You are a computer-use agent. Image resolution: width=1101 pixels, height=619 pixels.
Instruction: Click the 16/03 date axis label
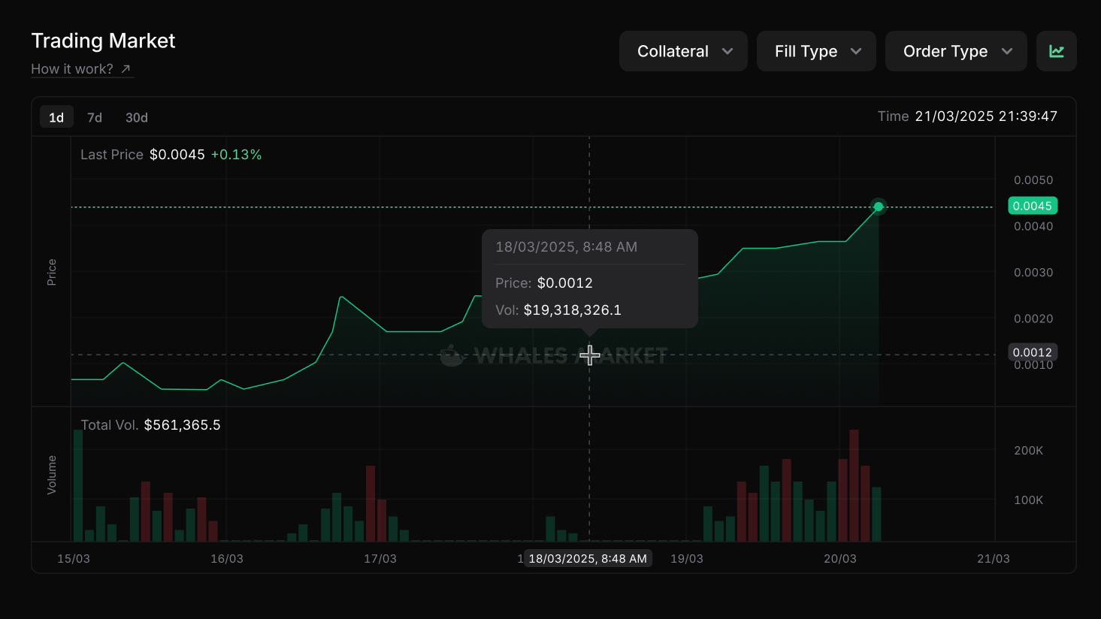click(x=227, y=559)
